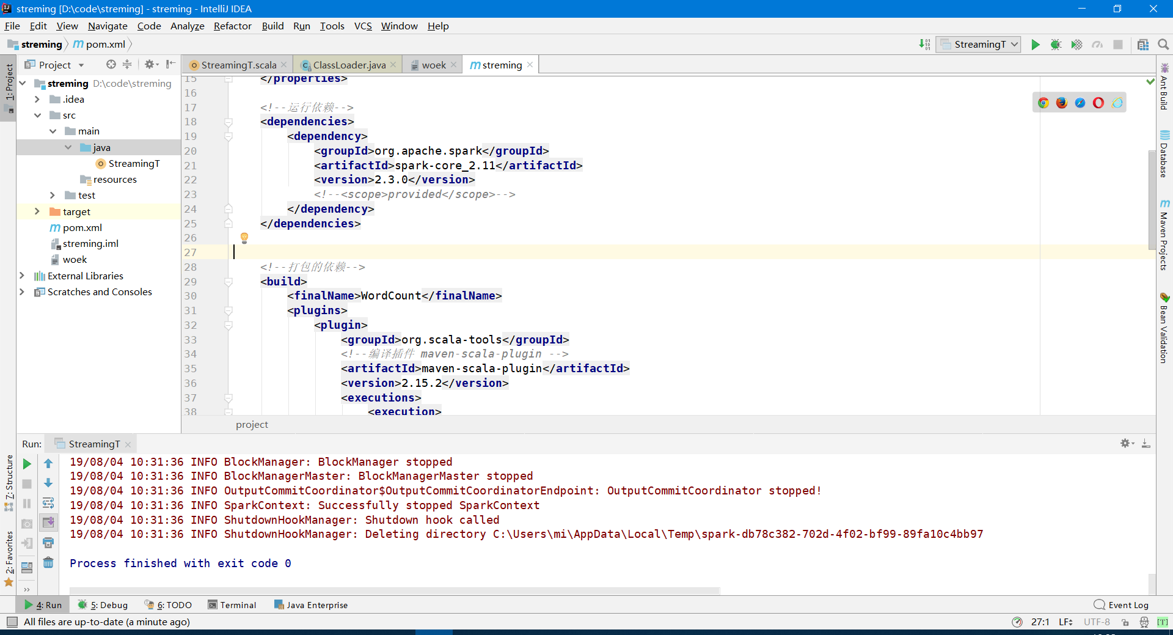Toggle tool window bars button in status bar

tap(12, 622)
